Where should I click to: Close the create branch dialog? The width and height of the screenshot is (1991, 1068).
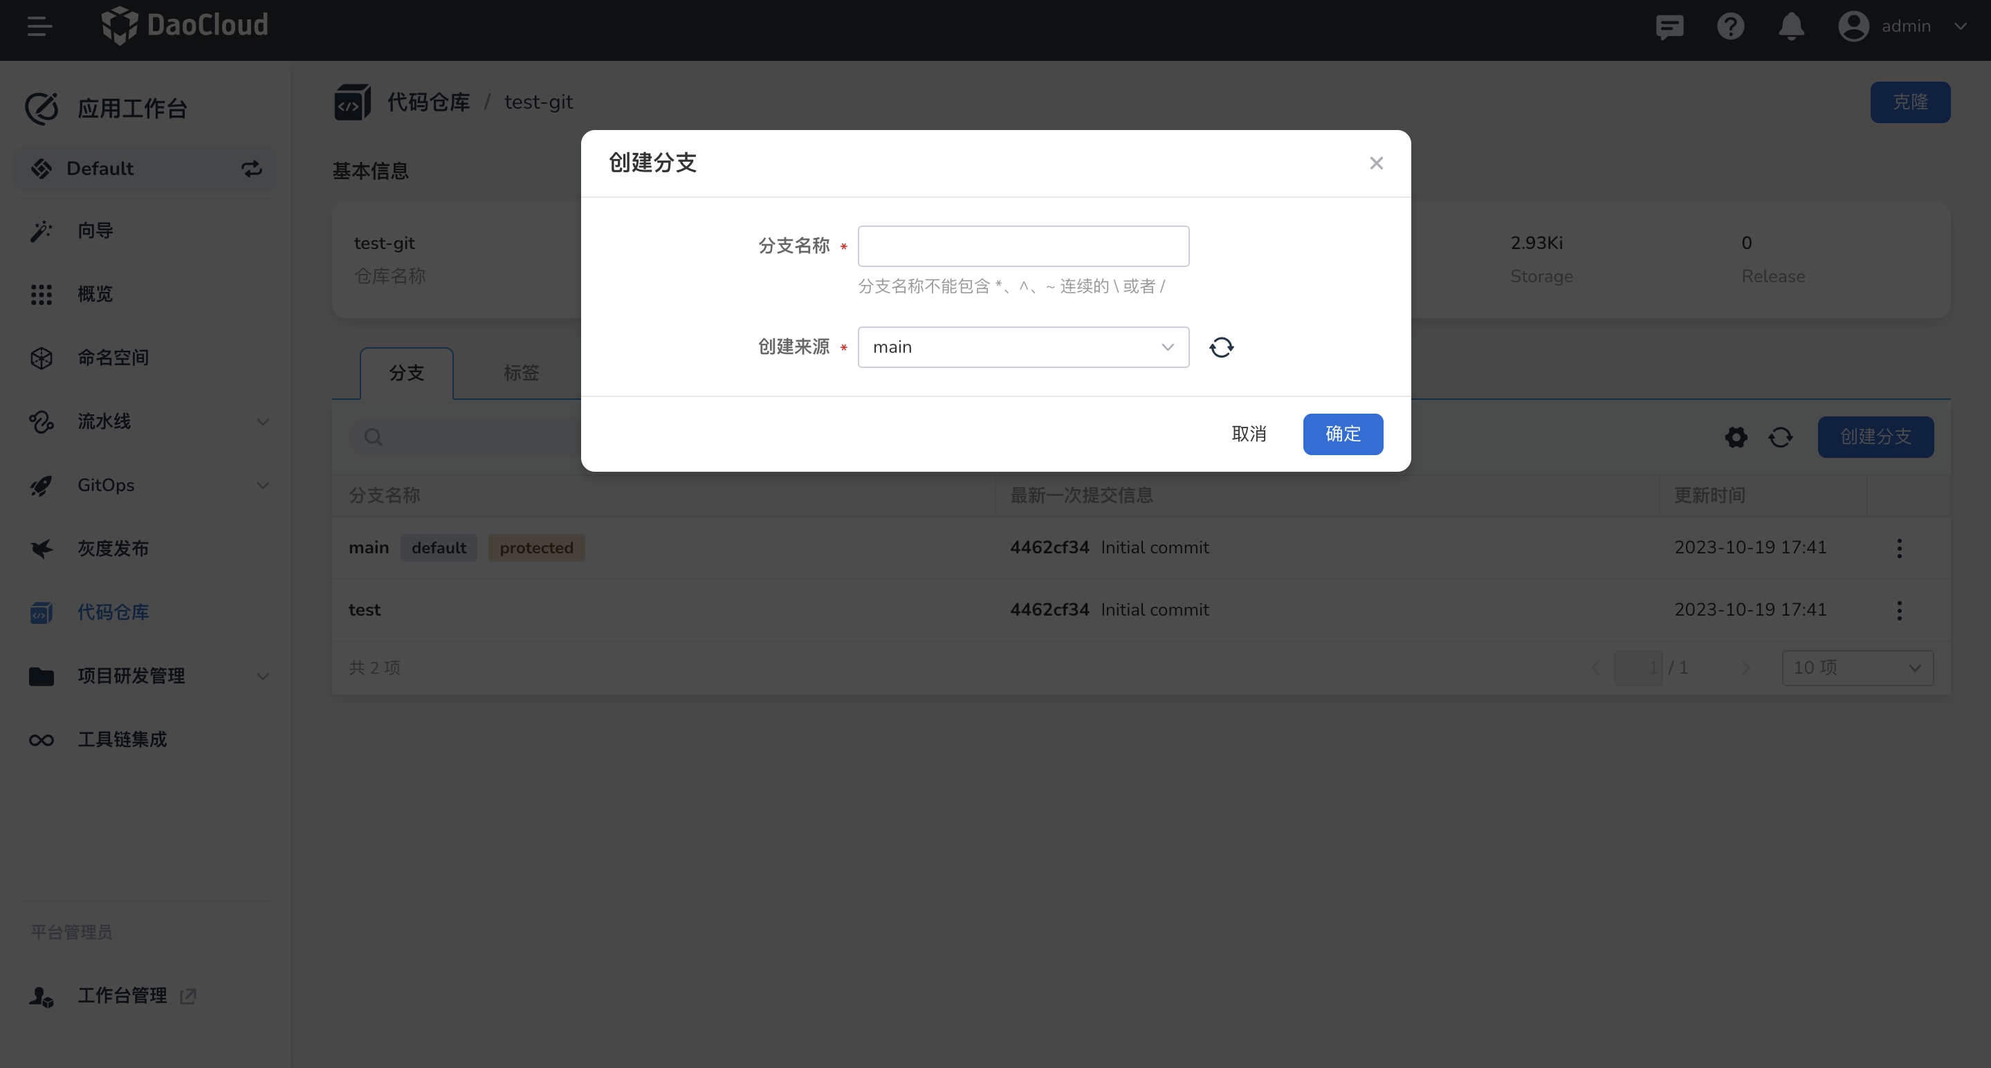coord(1376,163)
